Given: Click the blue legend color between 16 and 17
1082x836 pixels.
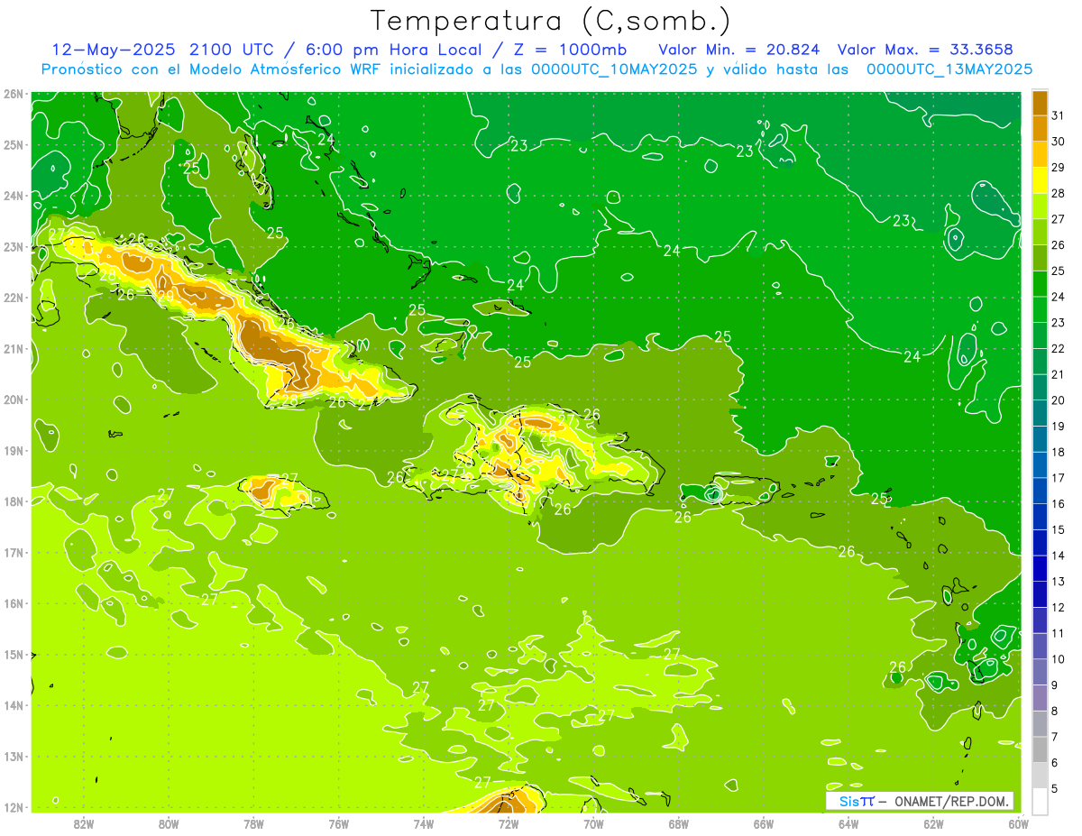Looking at the screenshot, I should 1040,491.
